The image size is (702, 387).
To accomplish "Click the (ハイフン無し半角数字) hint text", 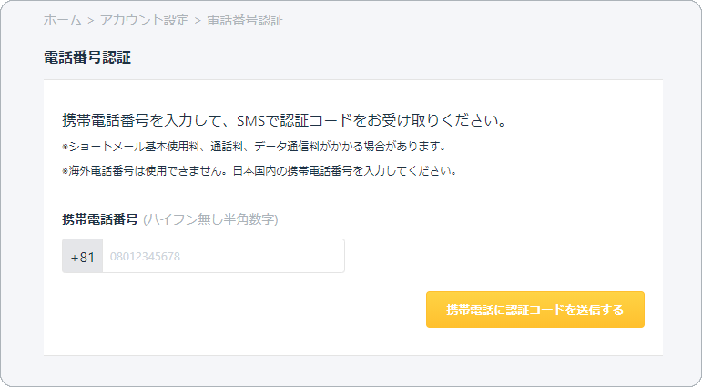I will point(210,219).
